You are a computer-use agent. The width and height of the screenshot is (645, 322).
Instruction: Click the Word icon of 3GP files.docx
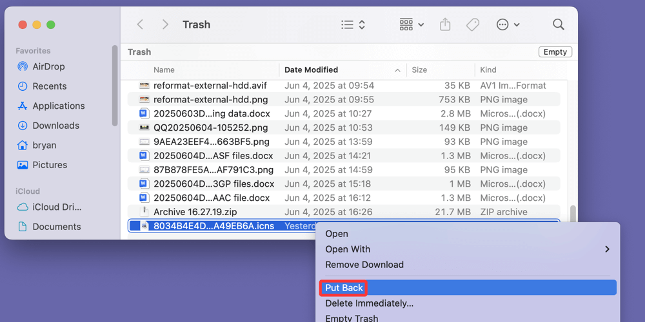tap(144, 184)
